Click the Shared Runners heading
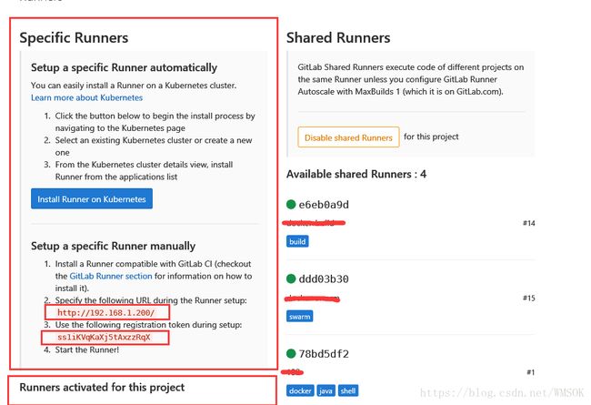Screen dimensions: 591x405 [x=338, y=37]
